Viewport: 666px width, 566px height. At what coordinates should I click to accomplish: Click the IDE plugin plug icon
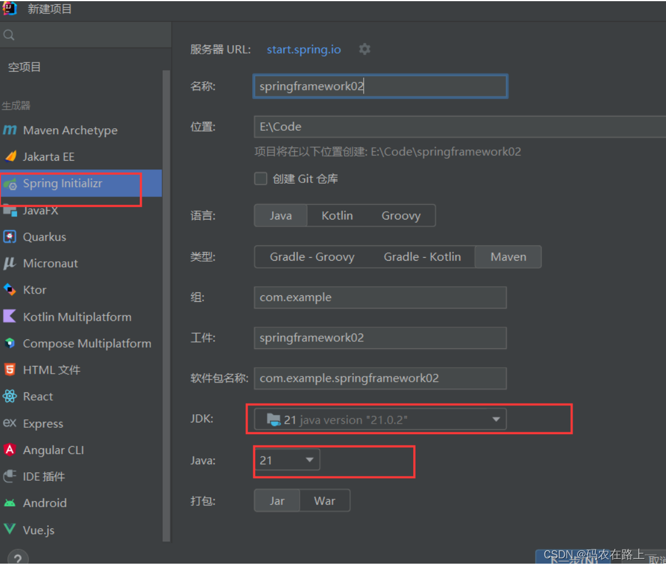pyautogui.click(x=10, y=476)
